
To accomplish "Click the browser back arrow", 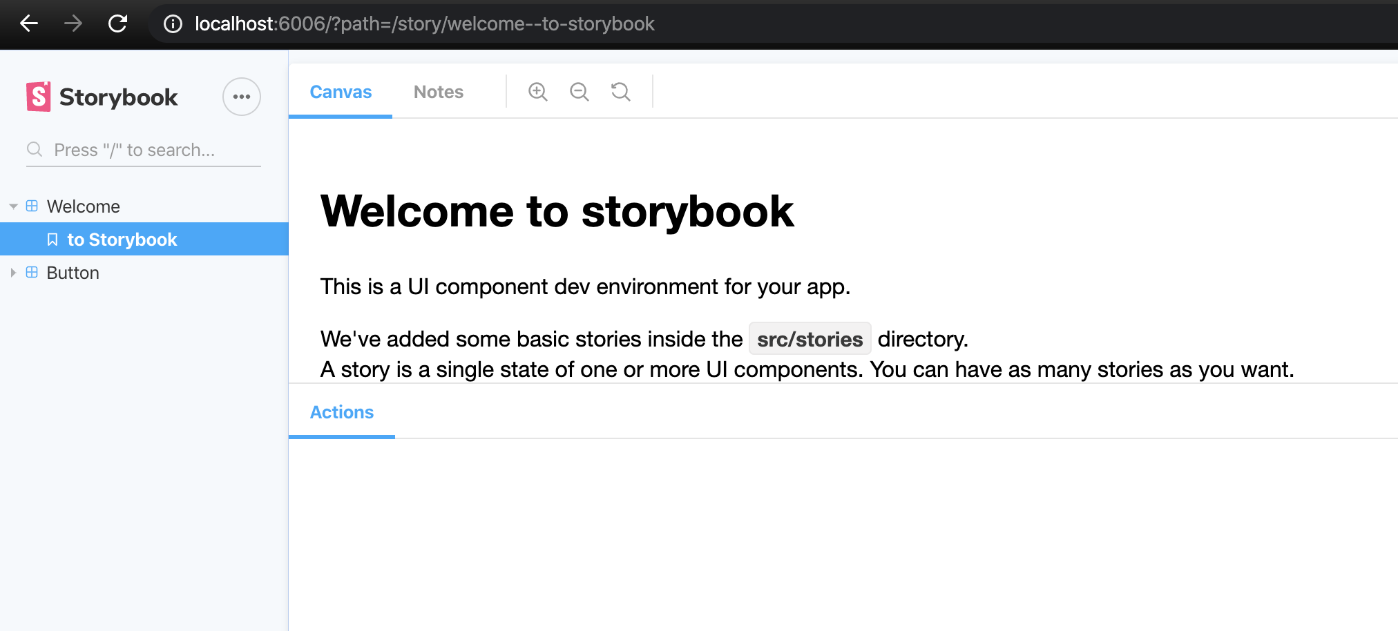I will 28,23.
